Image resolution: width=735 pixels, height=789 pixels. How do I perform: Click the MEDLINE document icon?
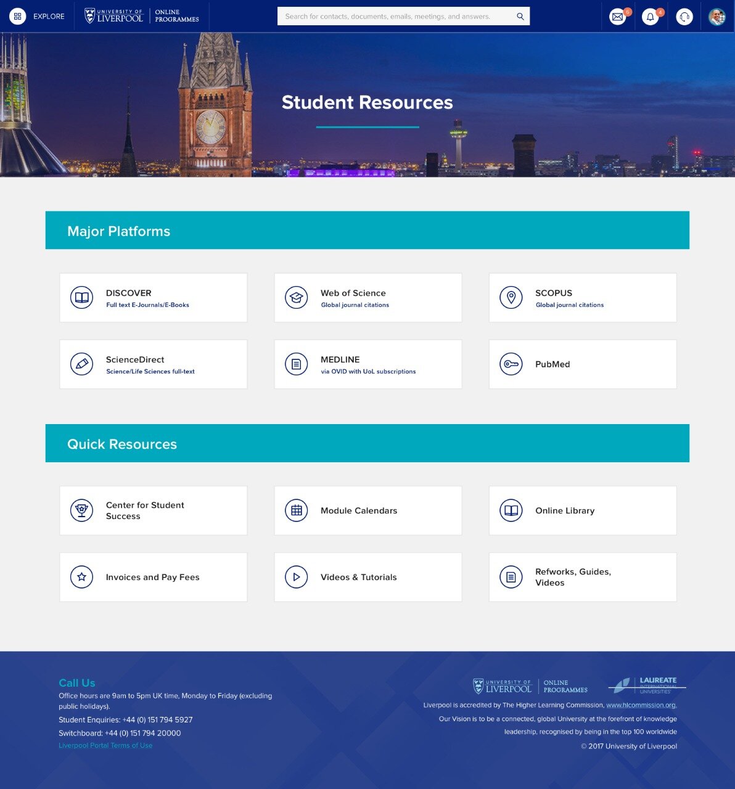296,364
